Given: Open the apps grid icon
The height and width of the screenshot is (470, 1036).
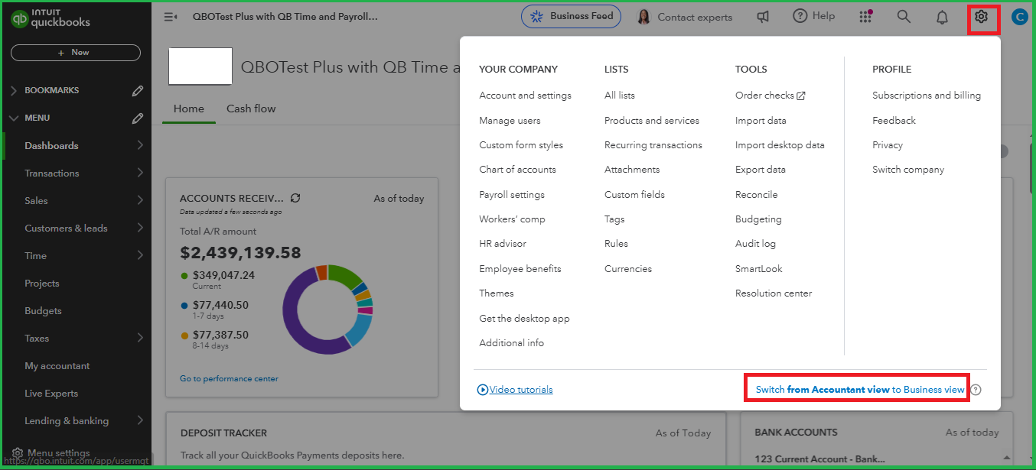Looking at the screenshot, I should click(865, 17).
